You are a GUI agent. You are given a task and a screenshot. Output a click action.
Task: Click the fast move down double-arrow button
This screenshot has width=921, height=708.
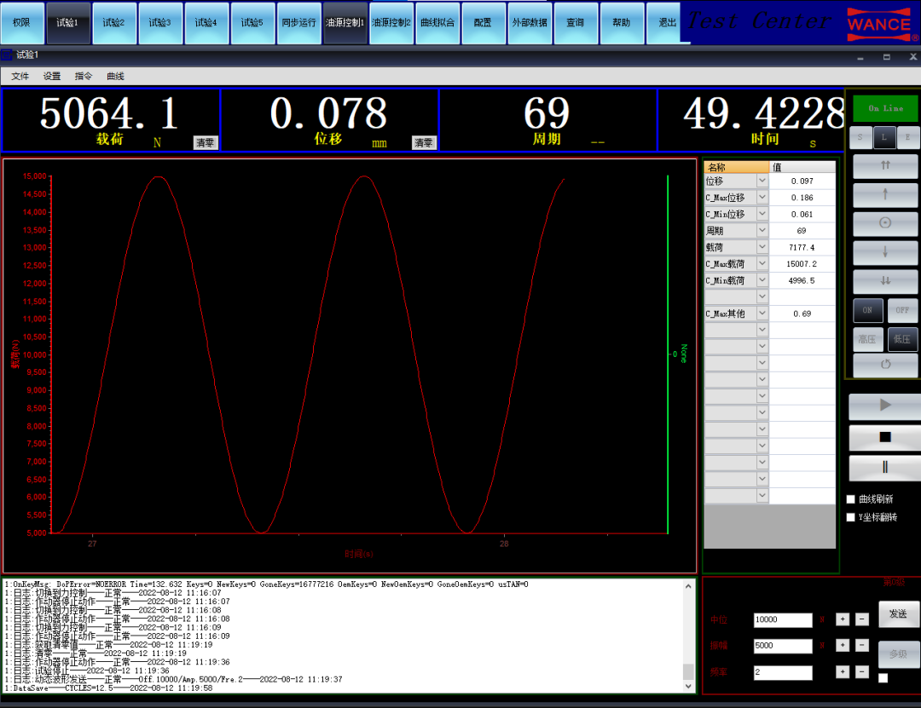pos(885,281)
